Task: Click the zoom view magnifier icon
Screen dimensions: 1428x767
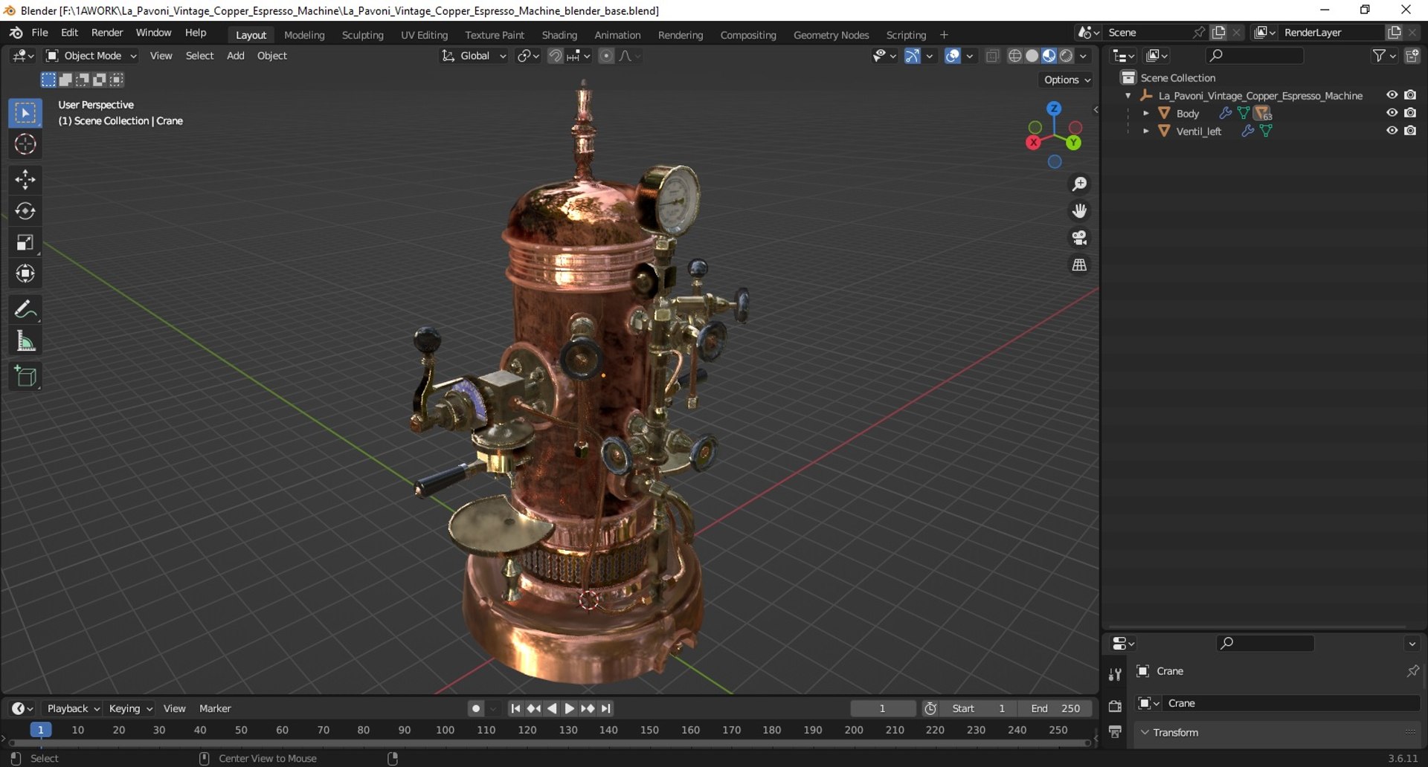Action: 1079,184
